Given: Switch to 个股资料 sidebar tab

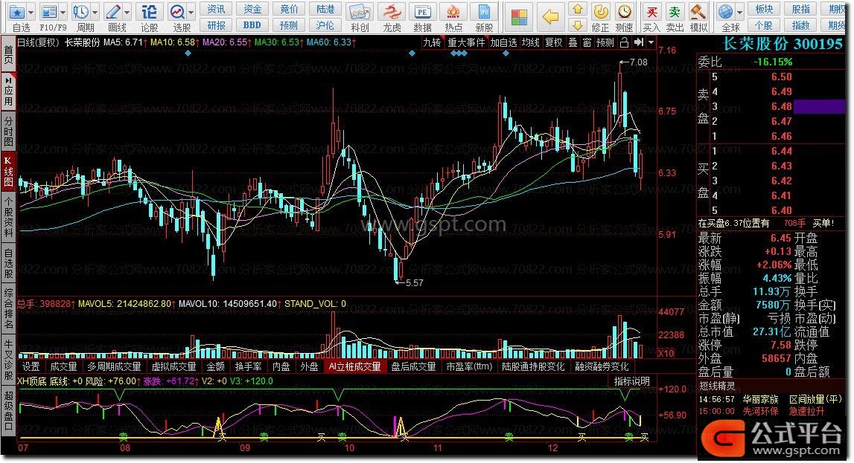Looking at the screenshot, I should coord(8,216).
